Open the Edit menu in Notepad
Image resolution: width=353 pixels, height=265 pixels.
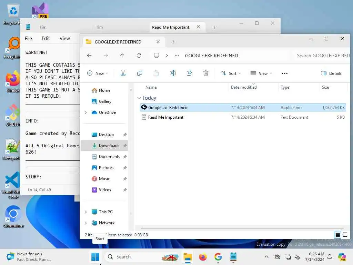click(46, 38)
